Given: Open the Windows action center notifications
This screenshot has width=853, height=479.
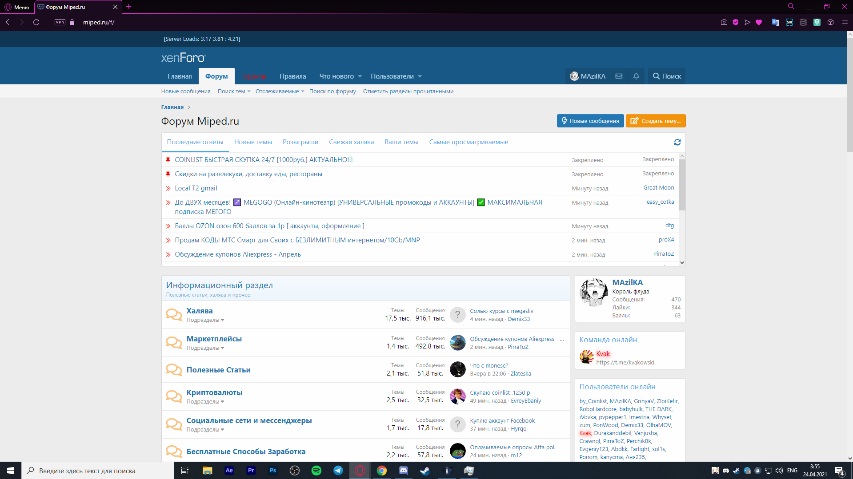Looking at the screenshot, I should point(840,471).
